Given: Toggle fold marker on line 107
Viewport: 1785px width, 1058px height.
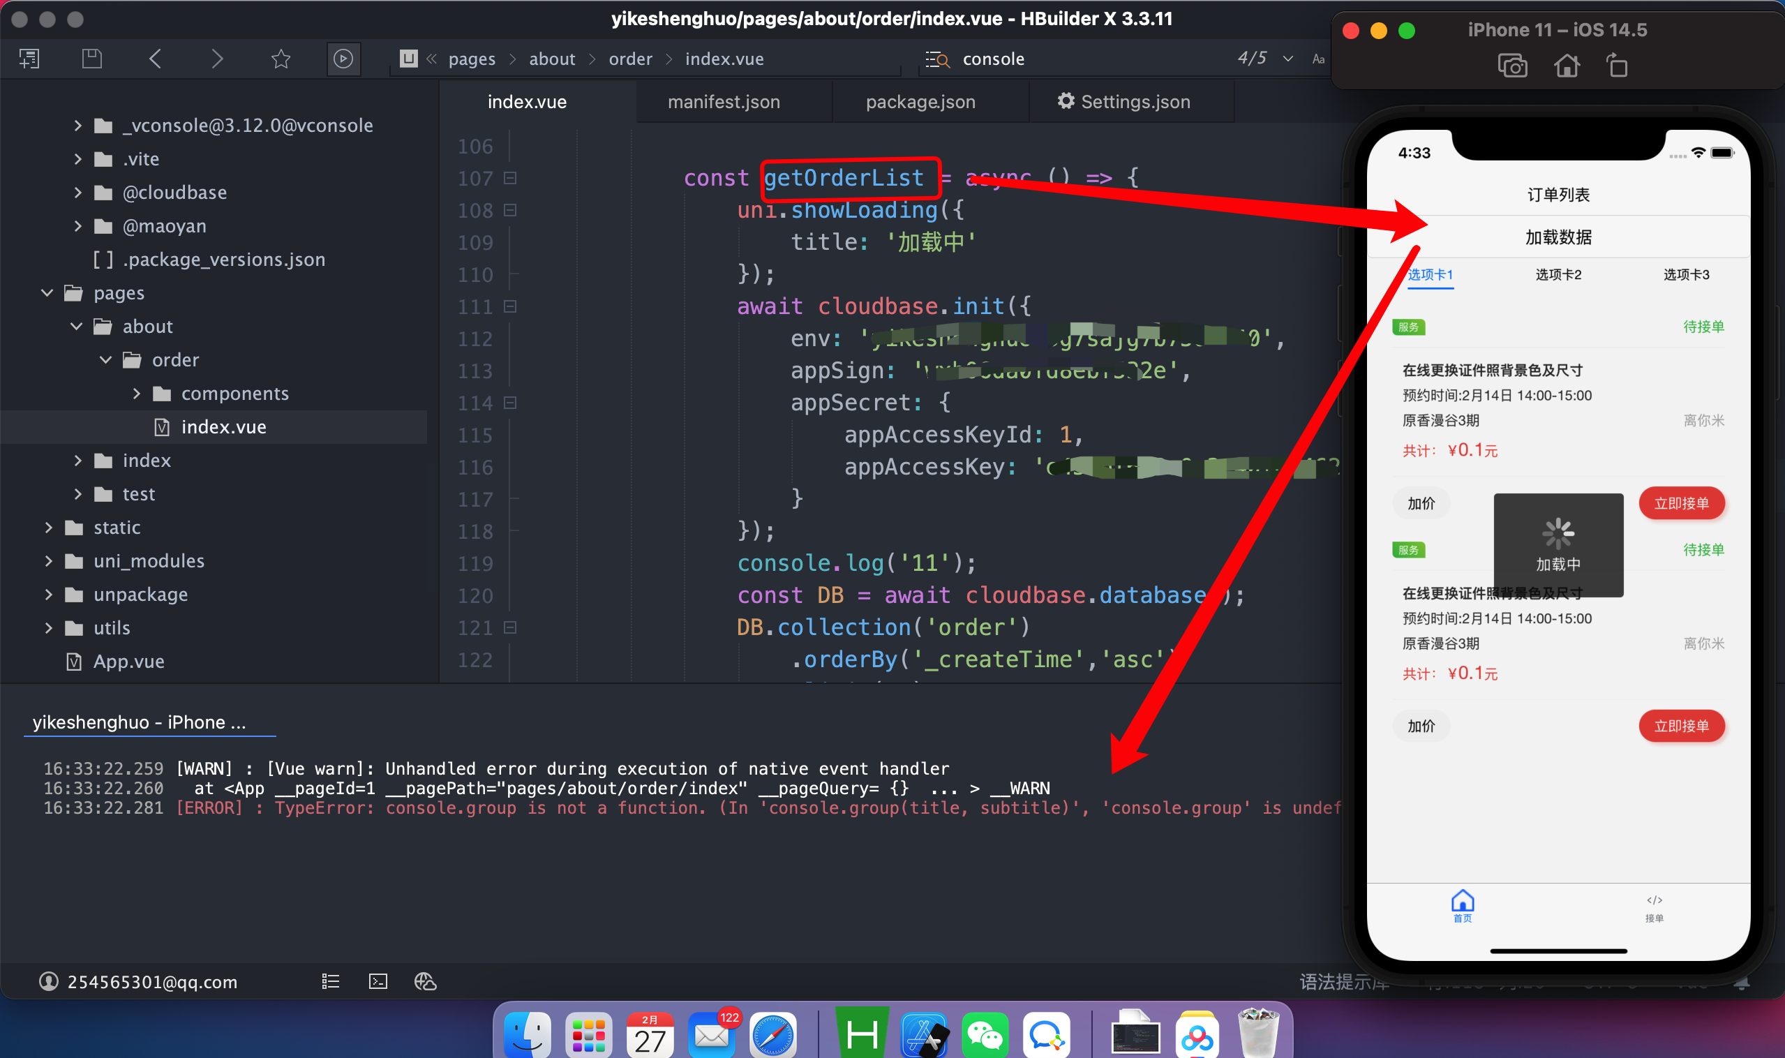Looking at the screenshot, I should 510,177.
